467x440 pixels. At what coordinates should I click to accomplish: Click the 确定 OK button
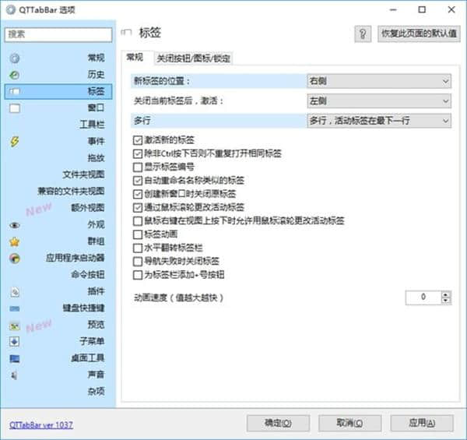(278, 423)
